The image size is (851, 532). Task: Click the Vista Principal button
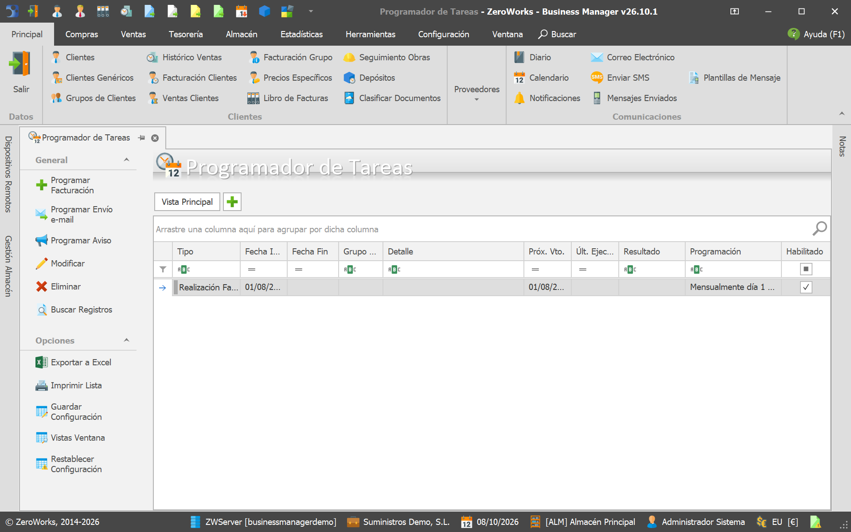(187, 202)
